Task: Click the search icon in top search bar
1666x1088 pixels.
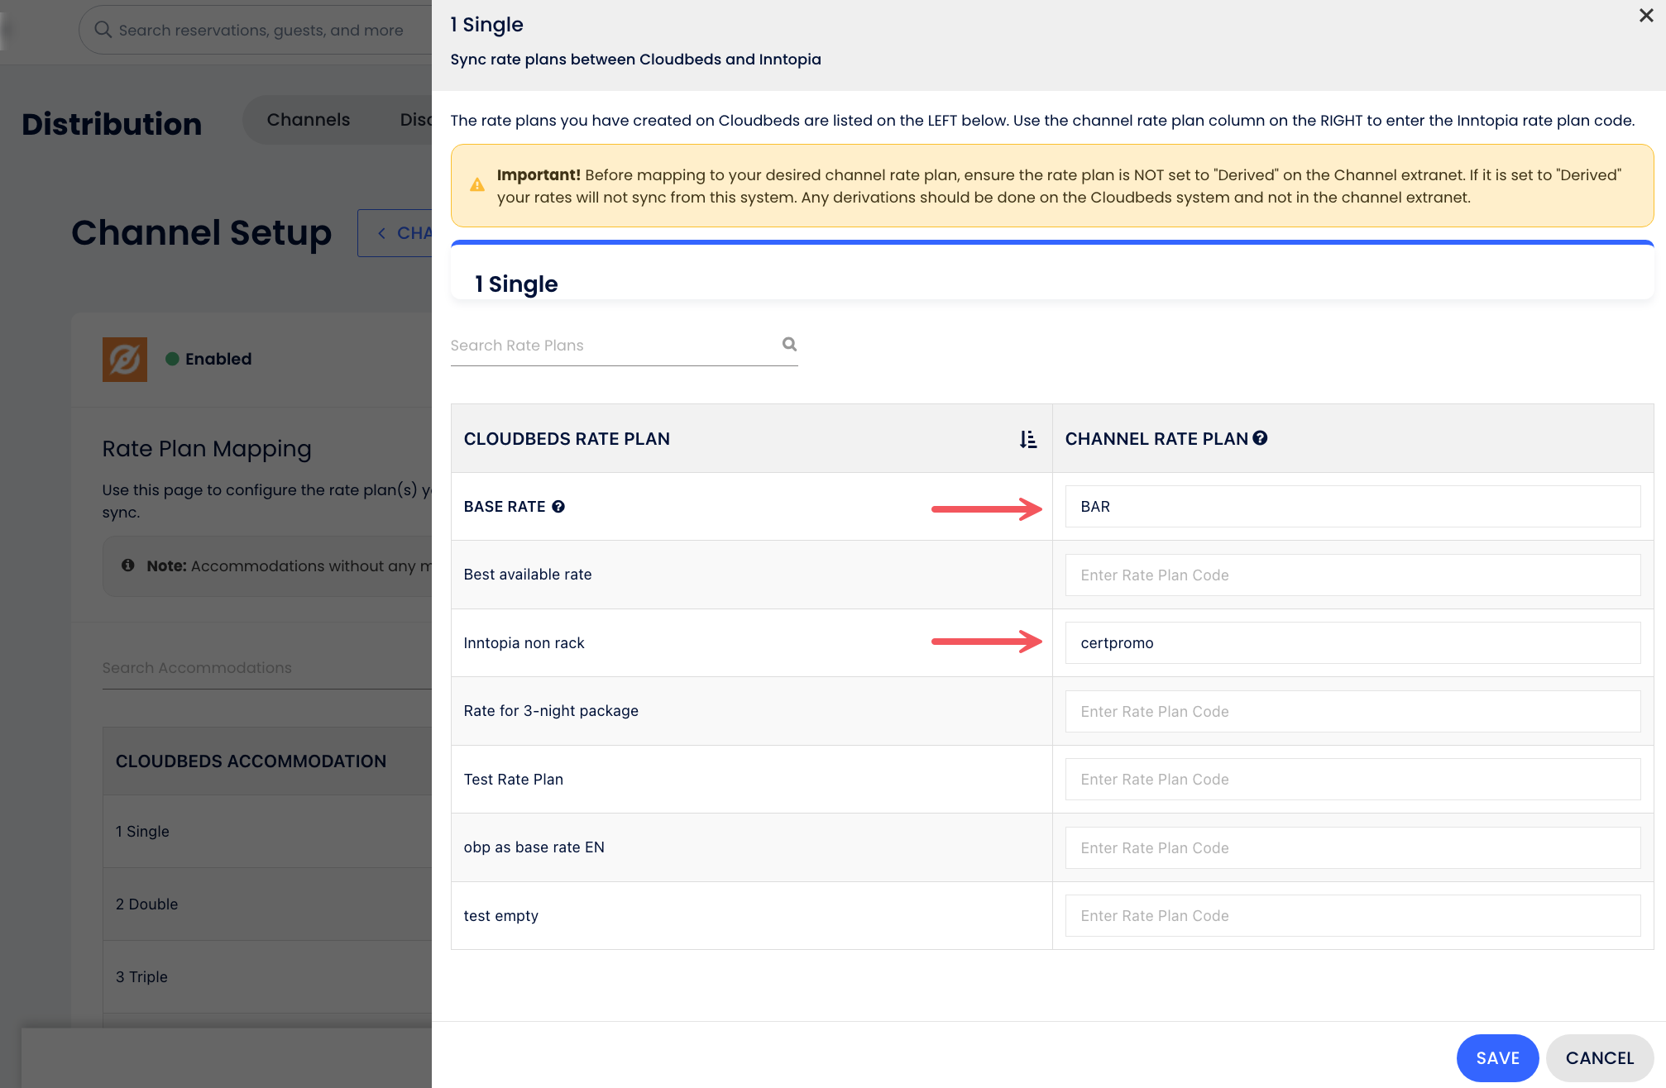Action: [103, 30]
